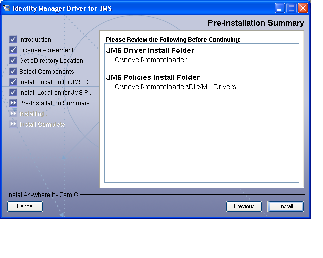Click the C:\novell\remoteloader path text
This screenshot has width=323, height=258.
(150, 60)
